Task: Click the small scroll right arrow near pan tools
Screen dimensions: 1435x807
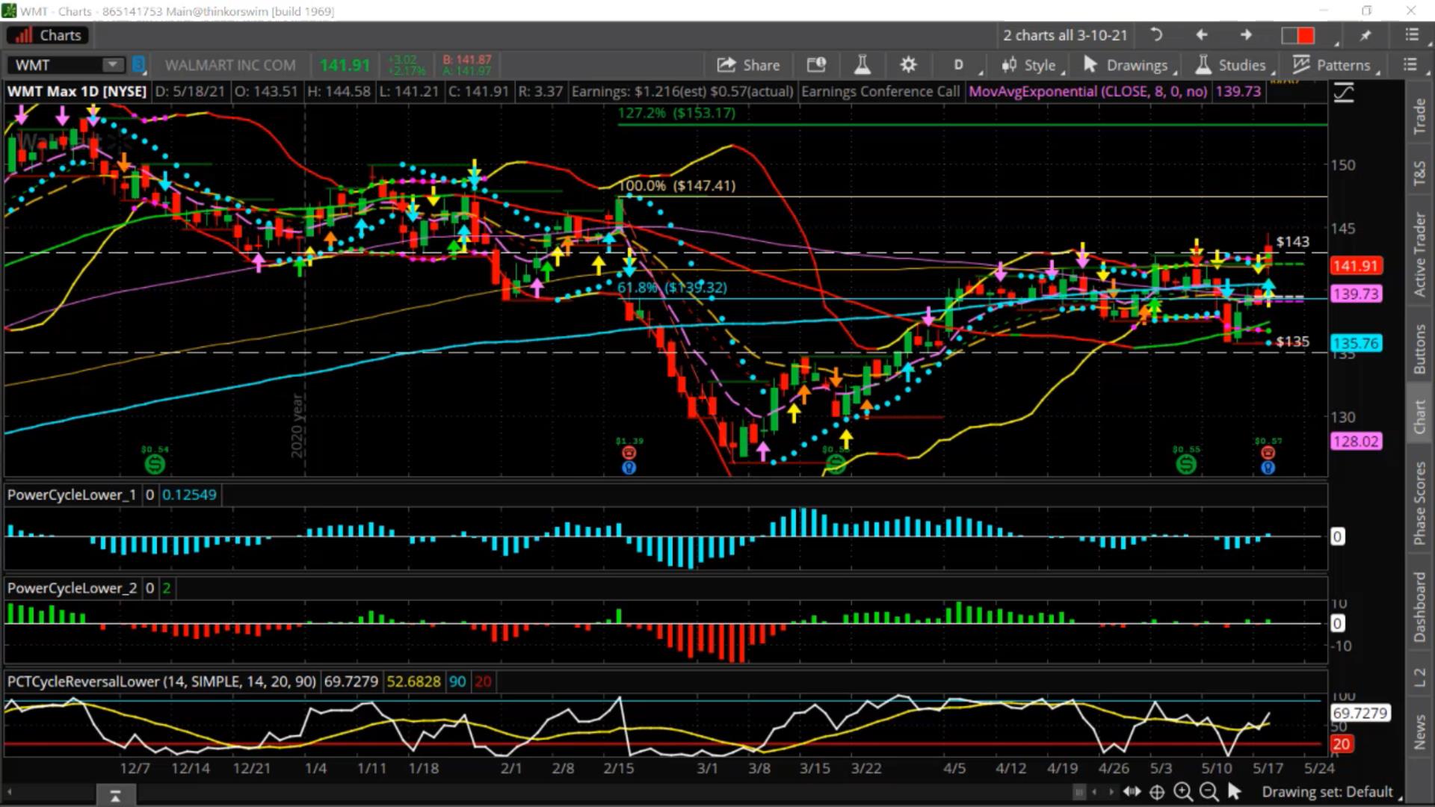Action: (1111, 792)
